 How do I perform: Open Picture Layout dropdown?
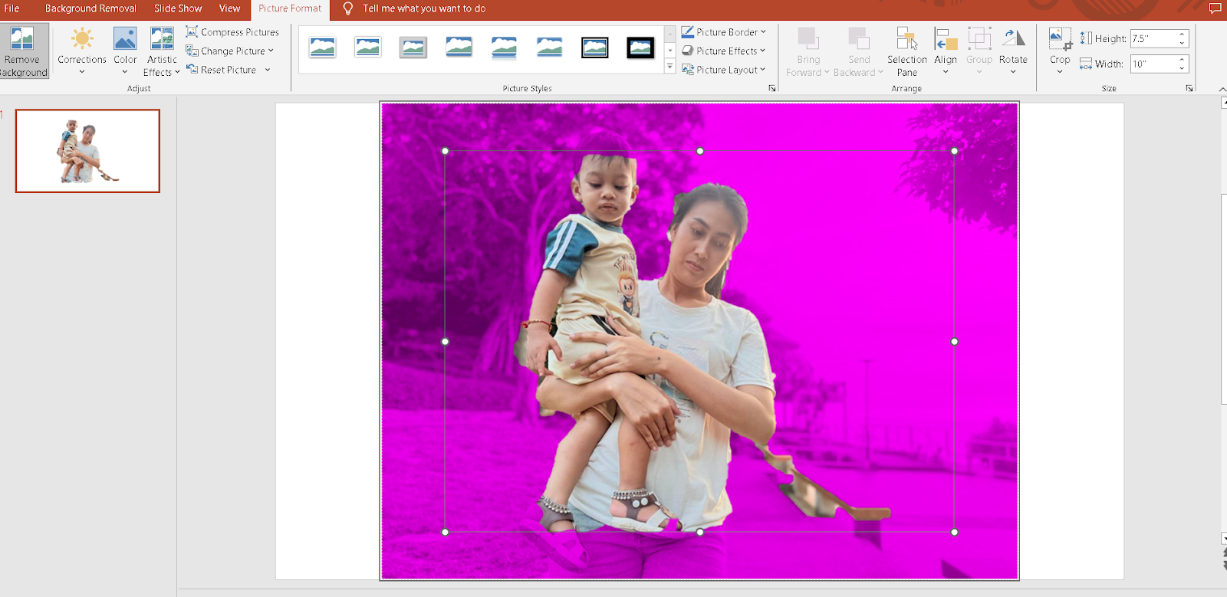pyautogui.click(x=724, y=70)
